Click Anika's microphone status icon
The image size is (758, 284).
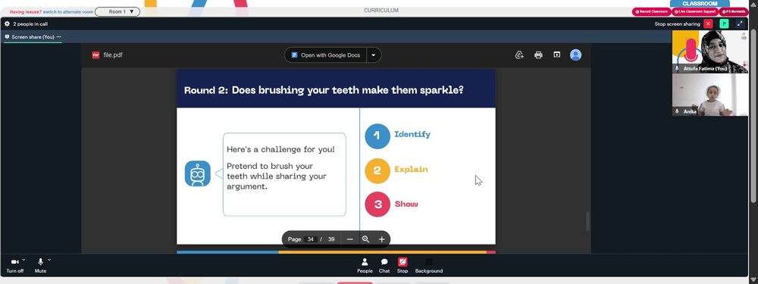[x=677, y=111]
